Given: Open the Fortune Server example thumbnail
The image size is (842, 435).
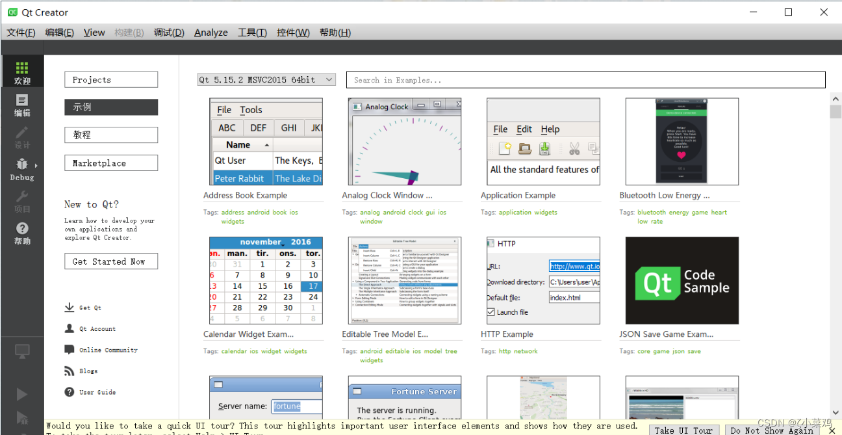Looking at the screenshot, I should 405,397.
